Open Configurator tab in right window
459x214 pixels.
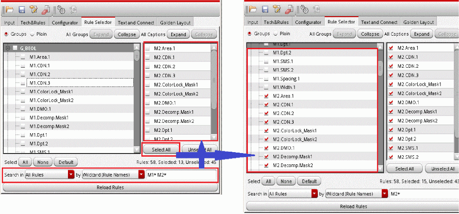click(x=308, y=22)
